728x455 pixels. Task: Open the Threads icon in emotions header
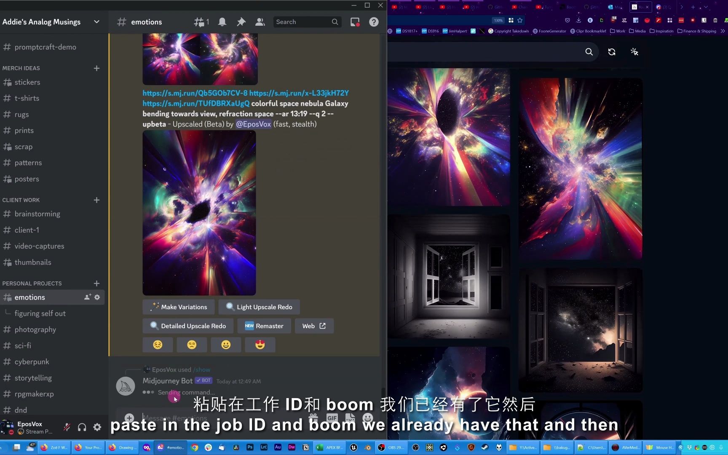click(x=201, y=22)
